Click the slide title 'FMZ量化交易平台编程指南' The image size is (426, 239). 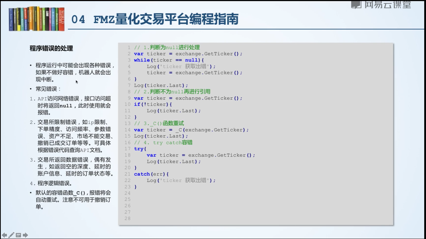[166, 19]
